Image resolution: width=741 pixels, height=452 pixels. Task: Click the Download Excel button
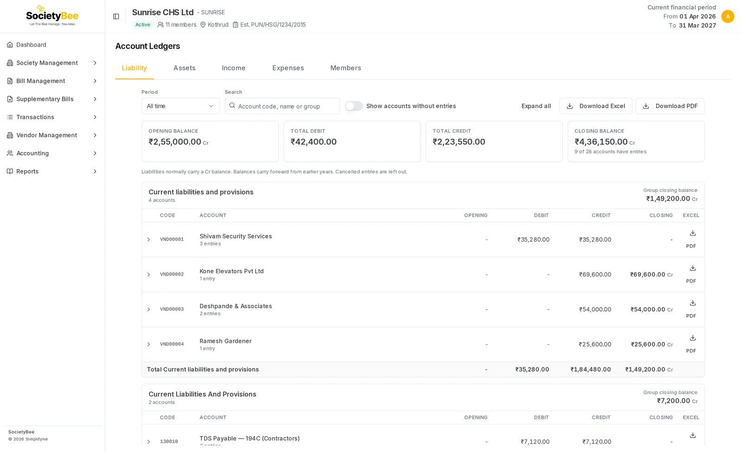[596, 106]
